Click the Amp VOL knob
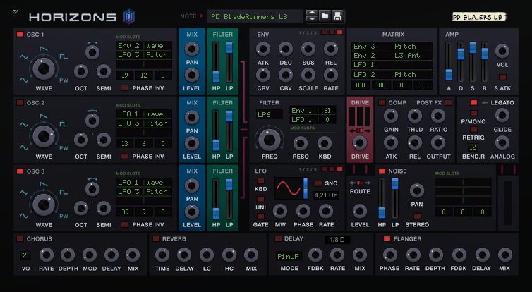Screen dimensions: 532x292 click(502, 51)
